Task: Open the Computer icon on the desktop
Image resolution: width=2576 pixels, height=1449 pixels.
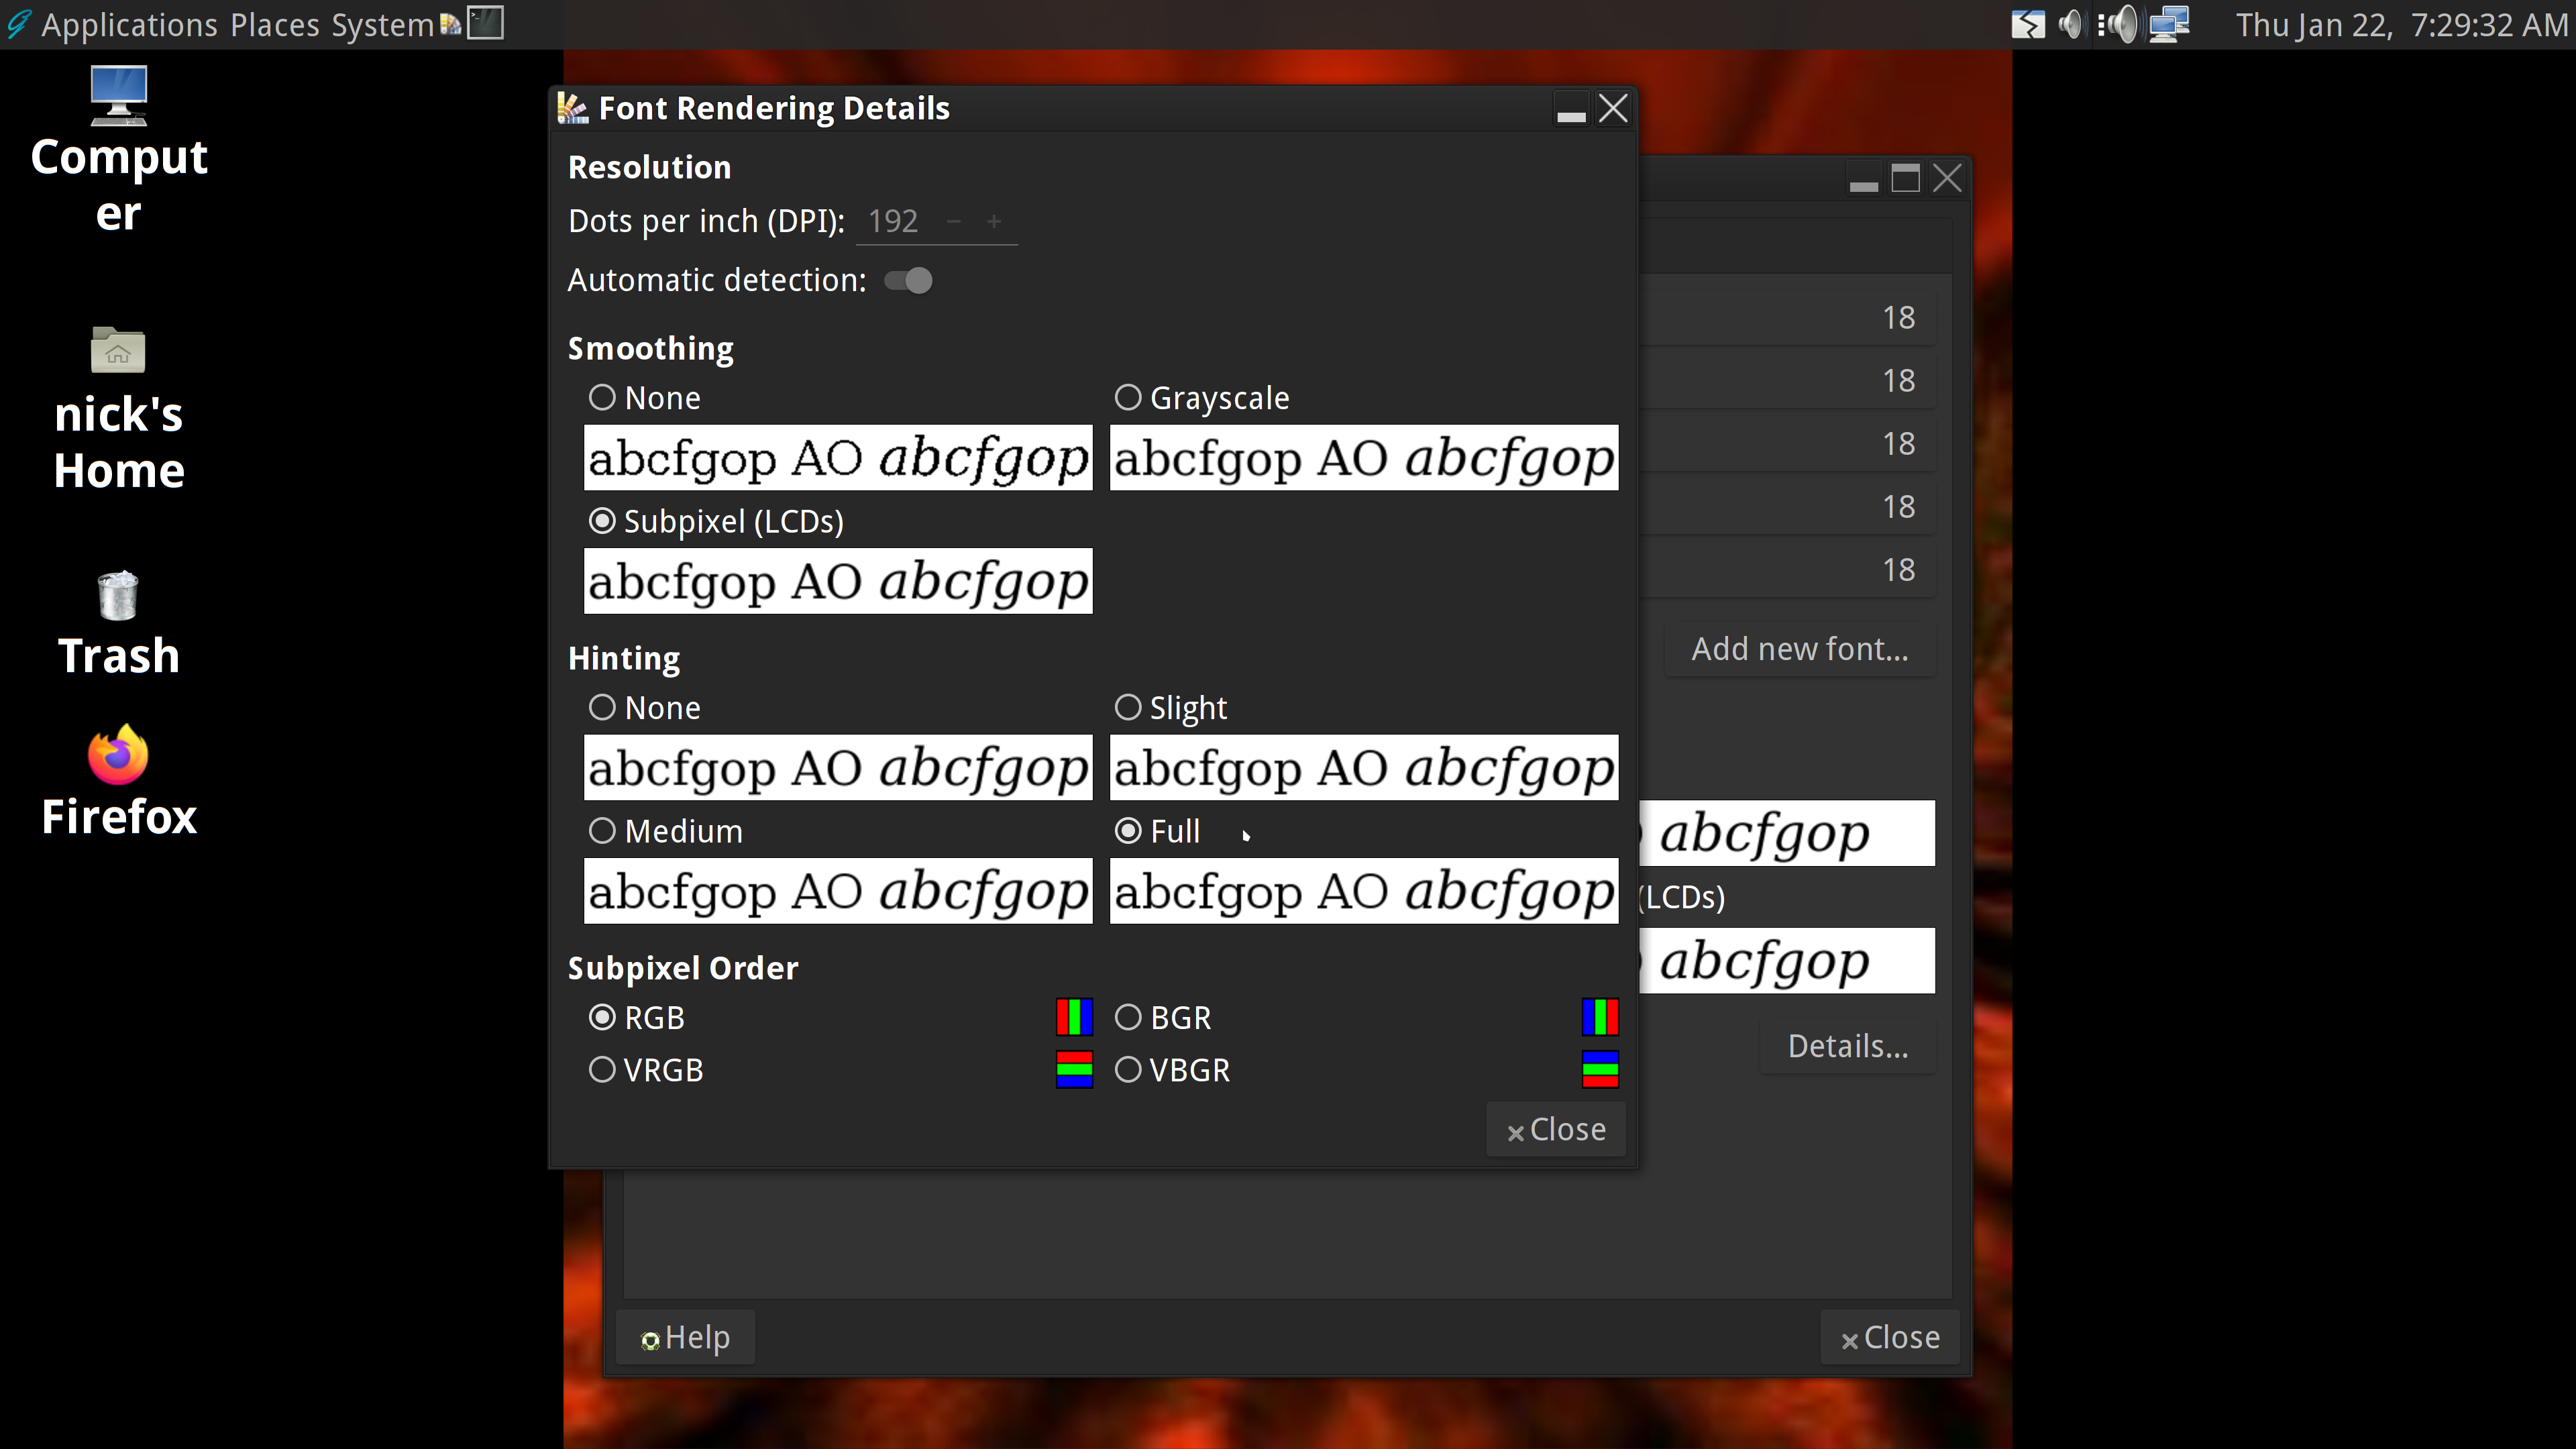Action: tap(118, 95)
